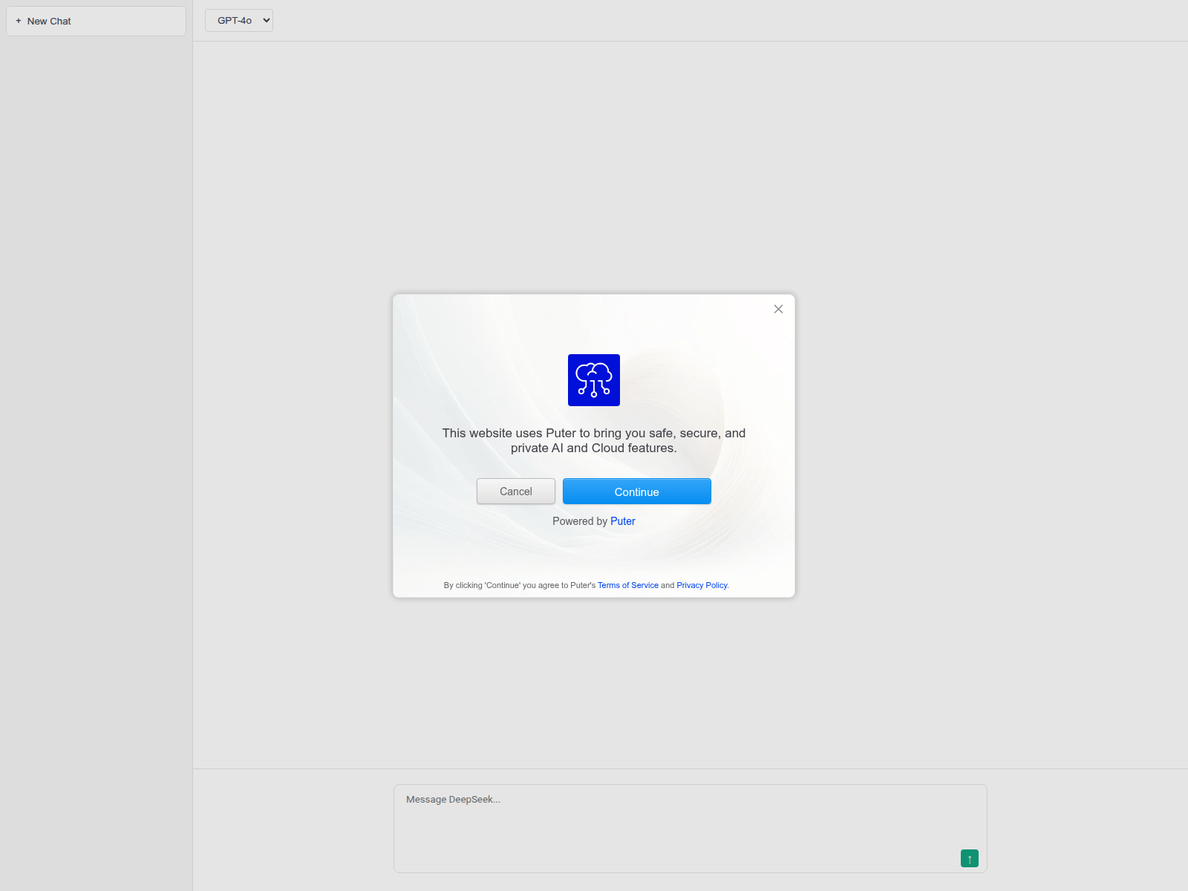
Task: Select a different AI model from the combo box
Action: 238,20
